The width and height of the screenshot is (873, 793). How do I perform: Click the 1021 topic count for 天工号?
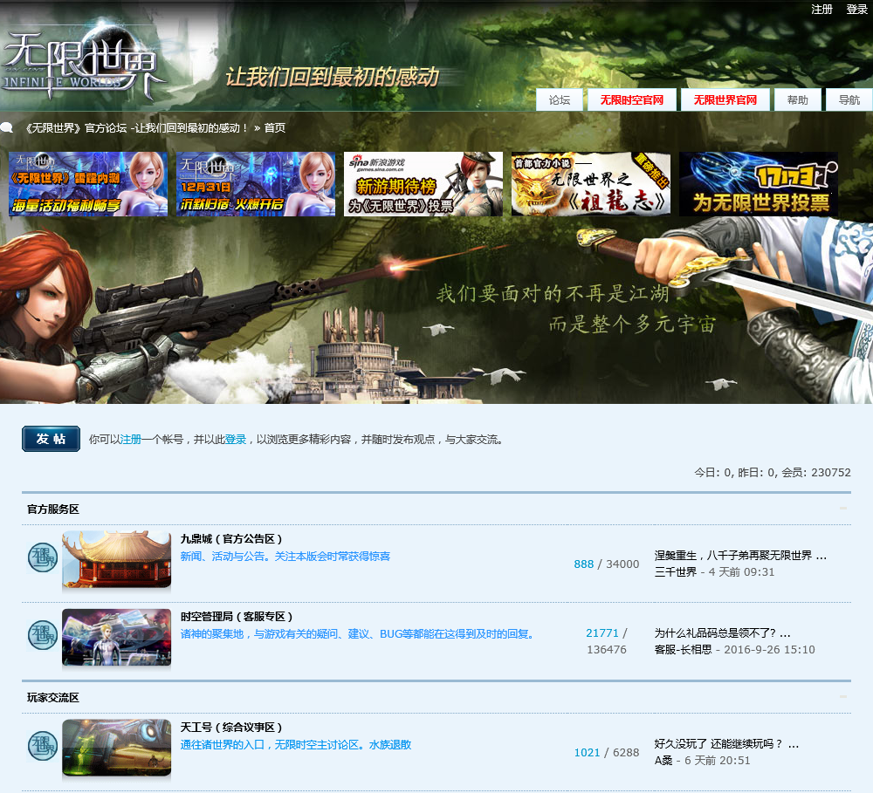coord(587,753)
